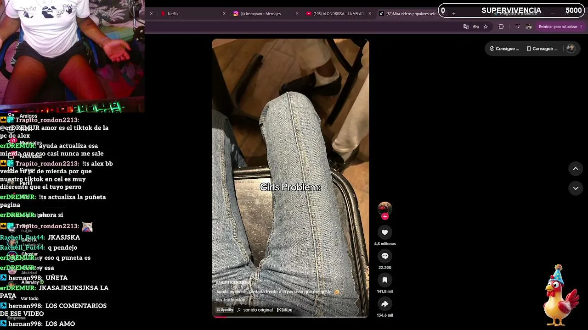The width and height of the screenshot is (588, 330).
Task: Bookmark this page with the star icon
Action: point(486,27)
